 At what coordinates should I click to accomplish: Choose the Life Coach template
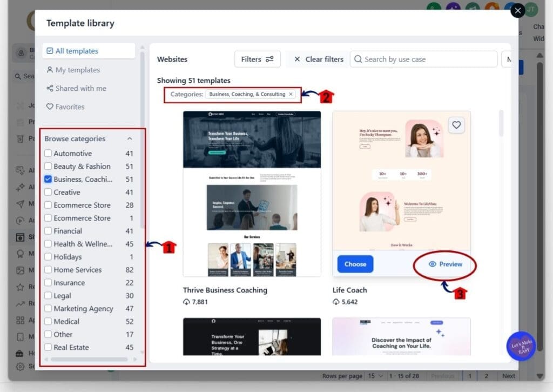(355, 264)
